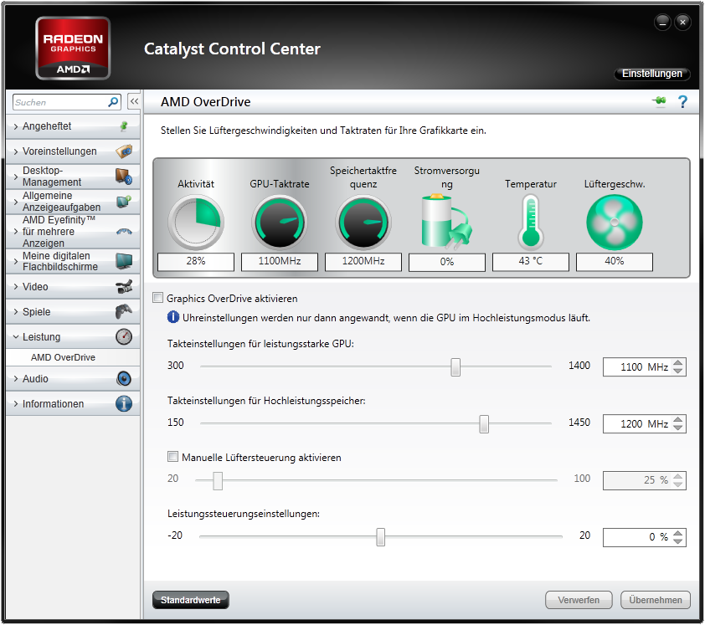Expand the Spiele section
This screenshot has height=625, width=705.
coord(16,311)
